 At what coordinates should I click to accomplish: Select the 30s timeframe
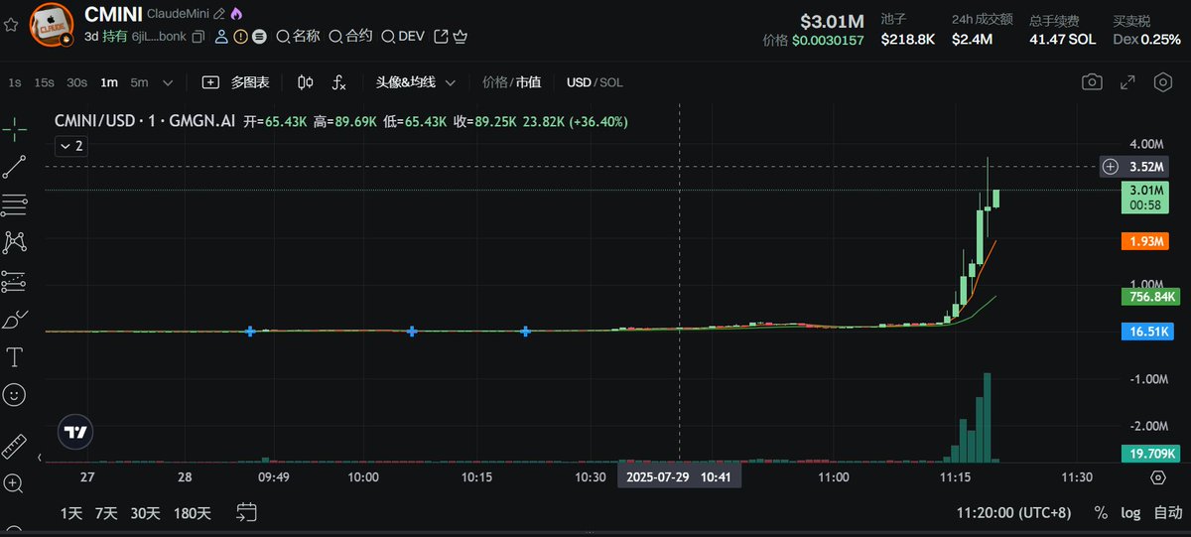(76, 82)
